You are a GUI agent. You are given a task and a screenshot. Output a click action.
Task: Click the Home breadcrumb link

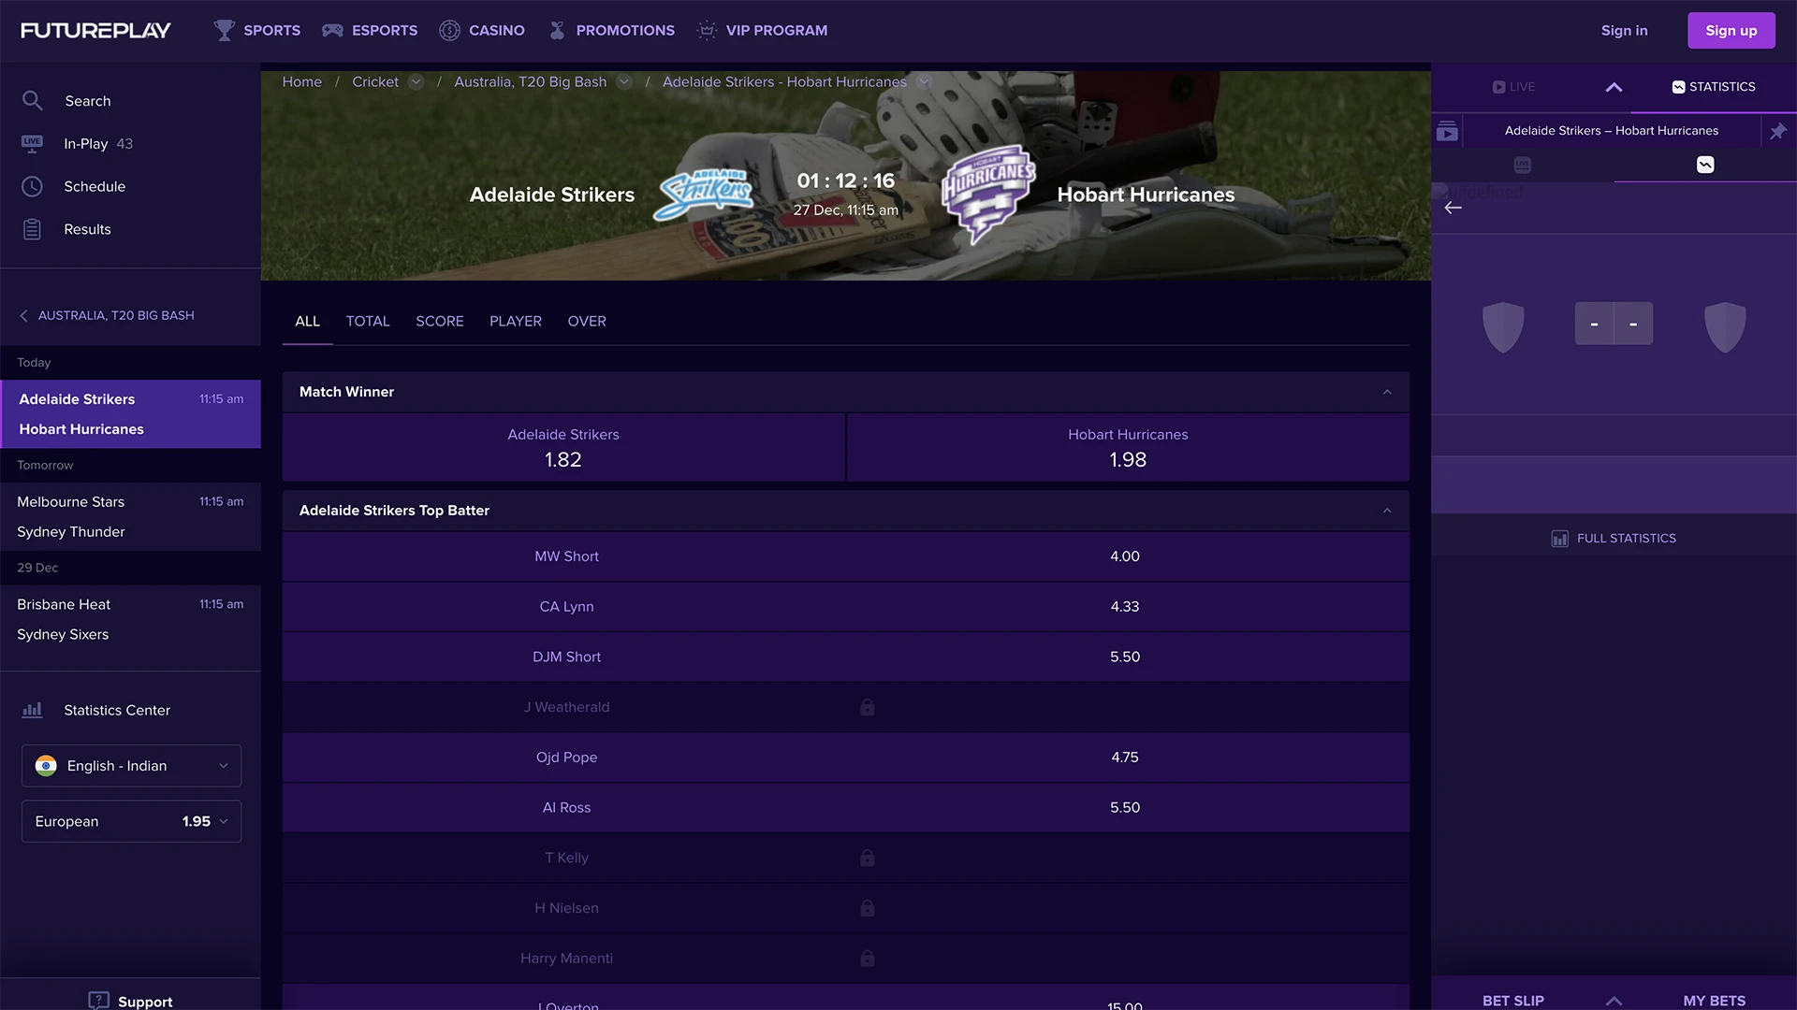pyautogui.click(x=302, y=82)
